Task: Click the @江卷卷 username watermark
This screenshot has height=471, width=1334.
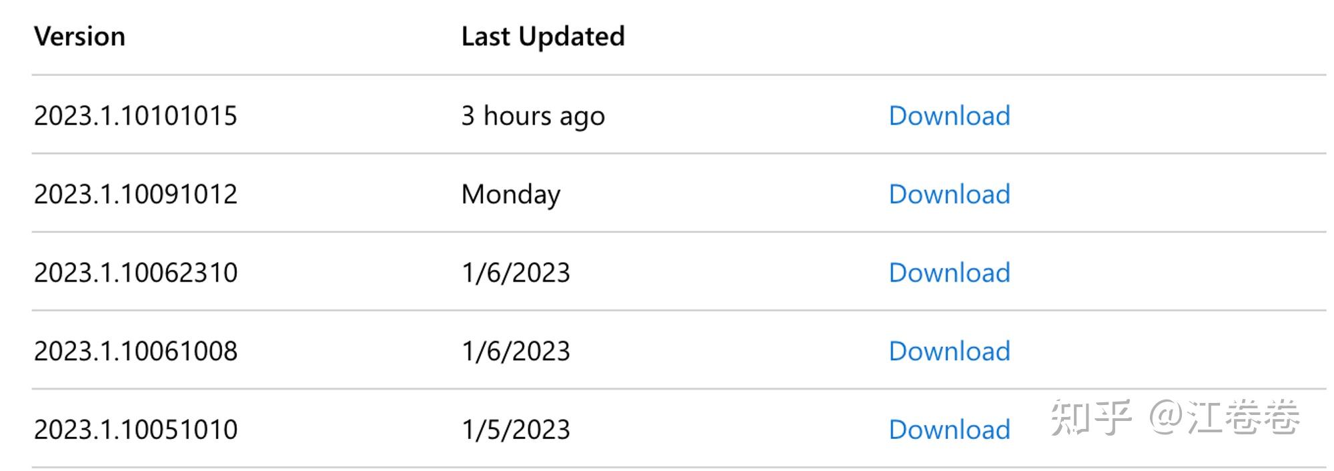Action: pos(1225,418)
